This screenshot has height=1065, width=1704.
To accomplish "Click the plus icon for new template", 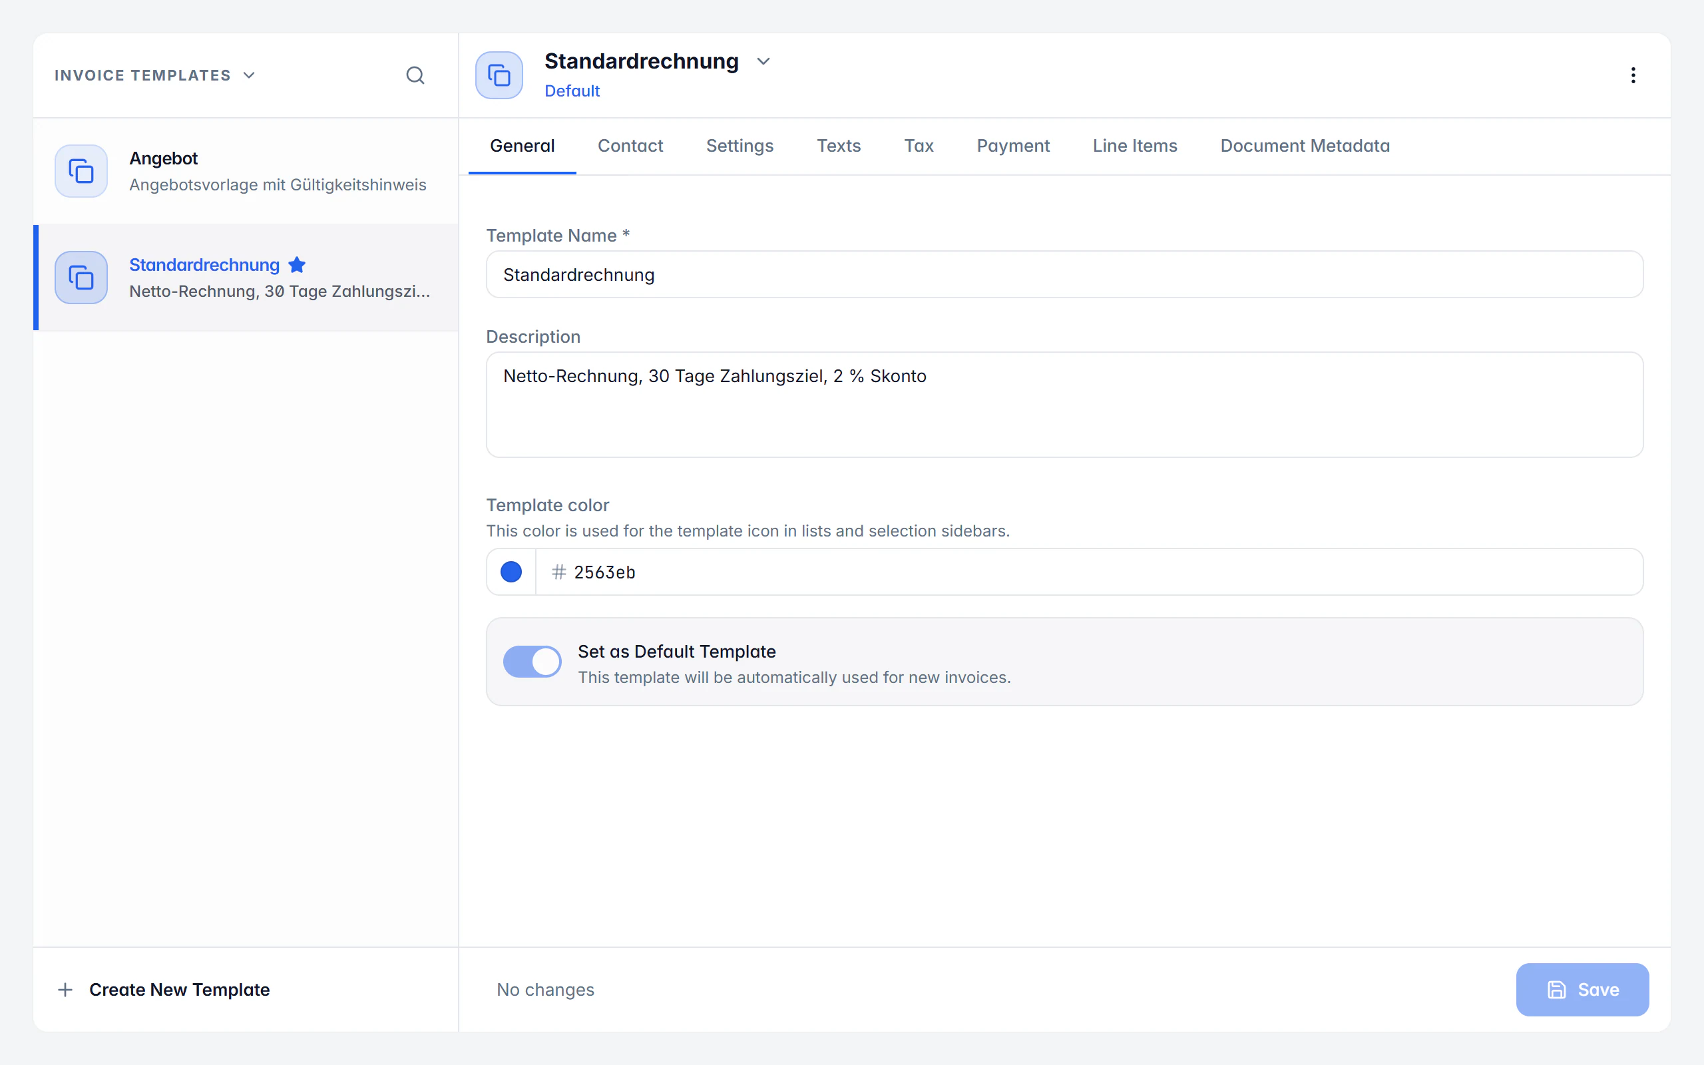I will (x=65, y=990).
